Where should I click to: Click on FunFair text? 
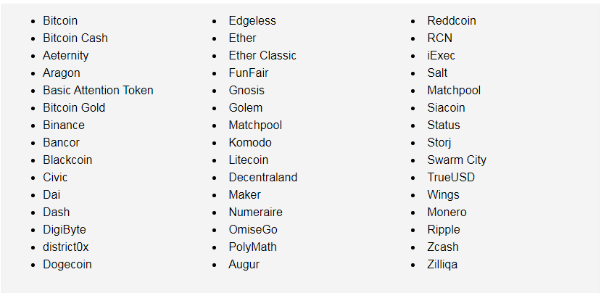[249, 73]
